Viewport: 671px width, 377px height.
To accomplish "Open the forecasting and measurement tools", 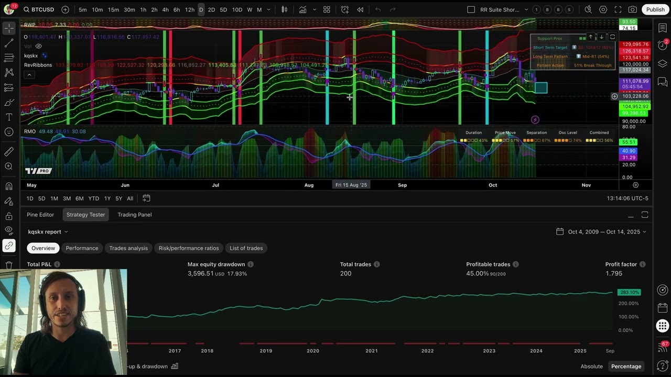I will 9,87.
